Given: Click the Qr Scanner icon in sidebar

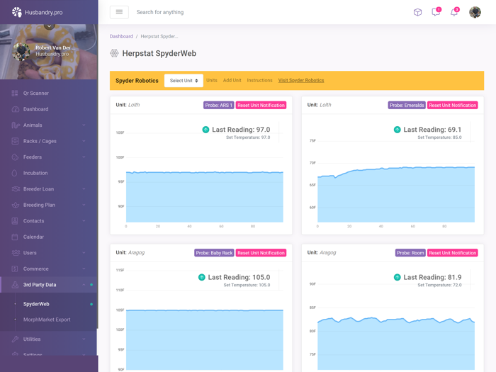Looking at the screenshot, I should click(x=15, y=93).
